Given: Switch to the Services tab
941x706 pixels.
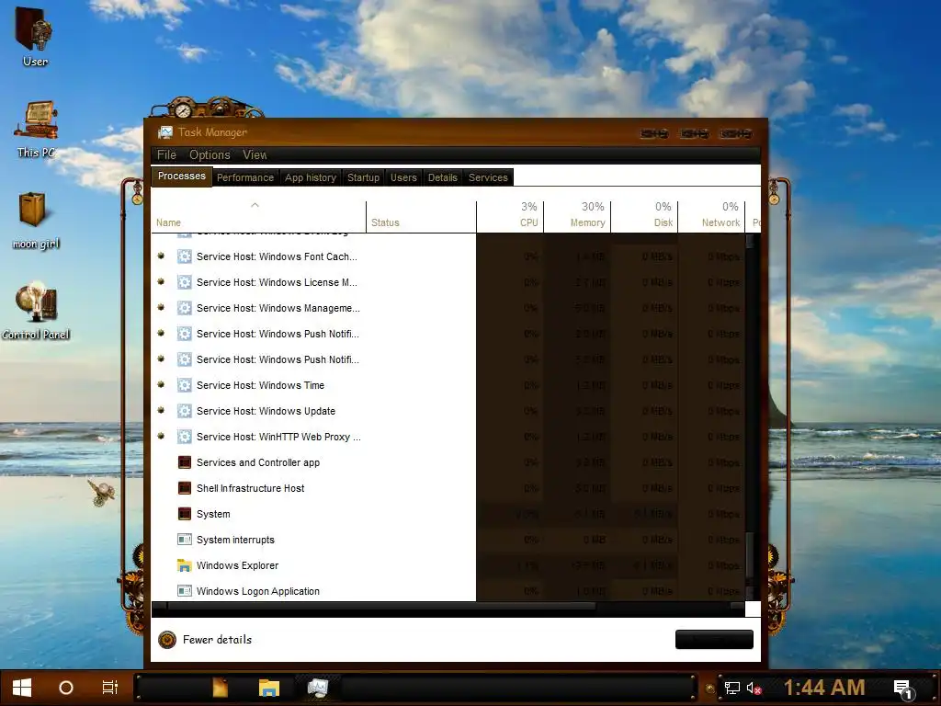Looking at the screenshot, I should [488, 177].
